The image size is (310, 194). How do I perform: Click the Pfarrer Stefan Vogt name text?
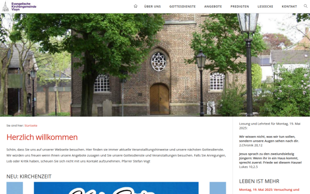(x=136, y=161)
